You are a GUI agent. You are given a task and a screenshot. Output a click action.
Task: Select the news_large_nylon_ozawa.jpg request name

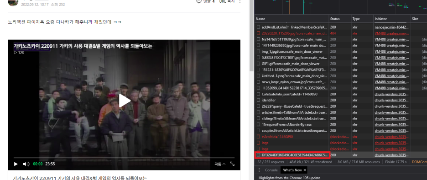tap(294, 82)
